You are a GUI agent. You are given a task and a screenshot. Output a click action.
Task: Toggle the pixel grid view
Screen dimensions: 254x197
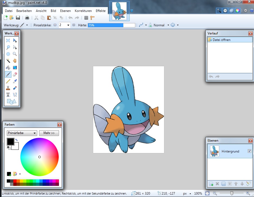pyautogui.click(x=86, y=18)
